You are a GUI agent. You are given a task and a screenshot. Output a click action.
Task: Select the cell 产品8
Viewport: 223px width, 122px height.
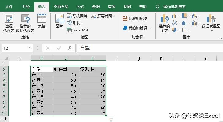tap(42, 113)
